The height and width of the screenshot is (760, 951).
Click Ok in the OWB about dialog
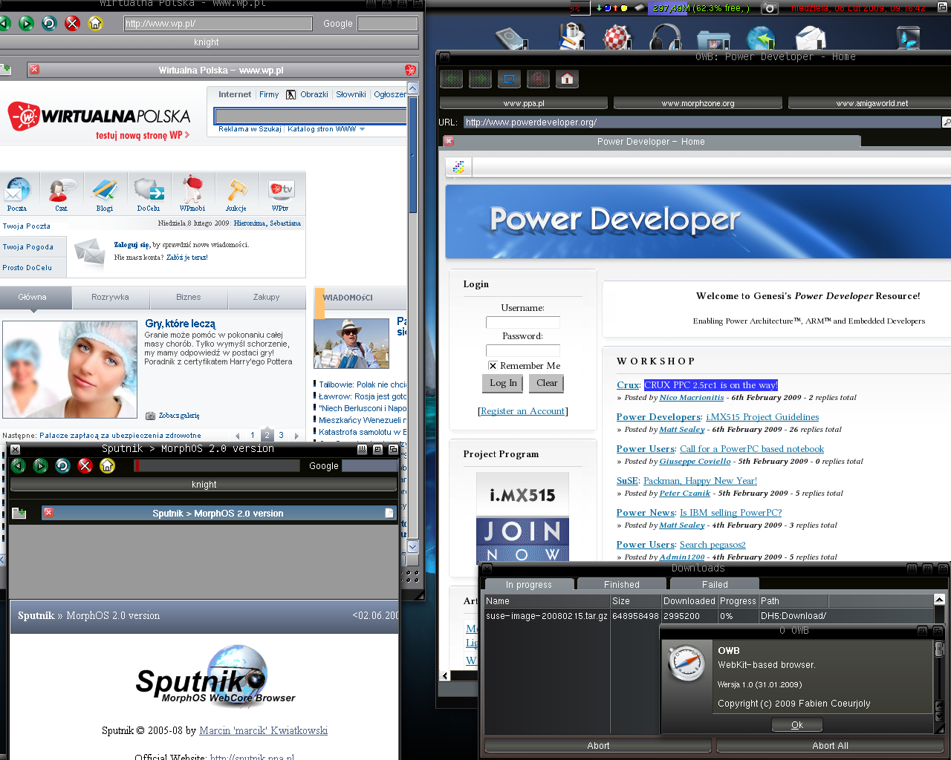[797, 725]
